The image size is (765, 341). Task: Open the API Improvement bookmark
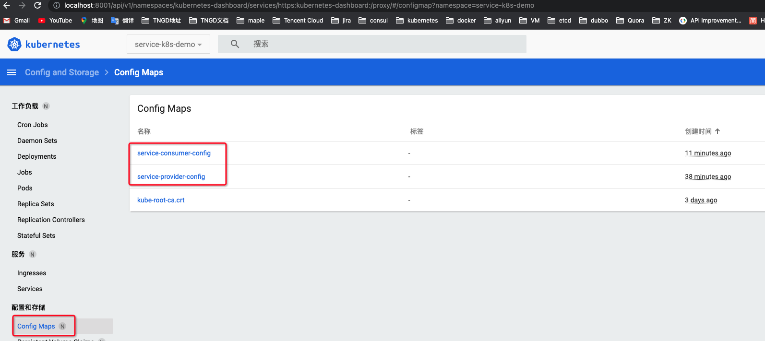pyautogui.click(x=710, y=21)
